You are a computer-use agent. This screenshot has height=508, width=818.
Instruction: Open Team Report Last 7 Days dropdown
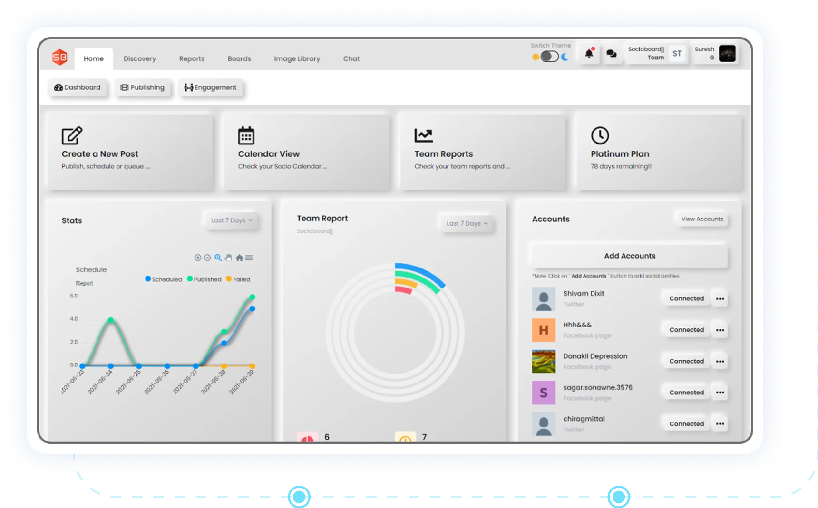(x=467, y=223)
